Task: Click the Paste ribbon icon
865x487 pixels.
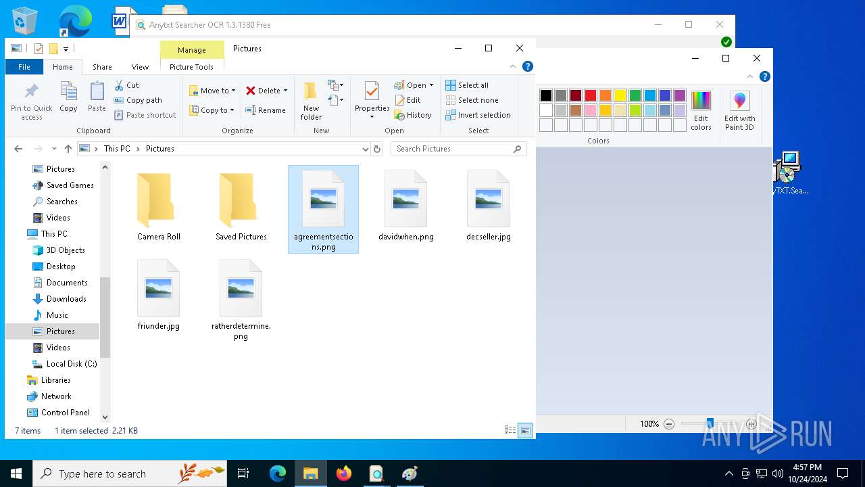Action: (x=97, y=97)
